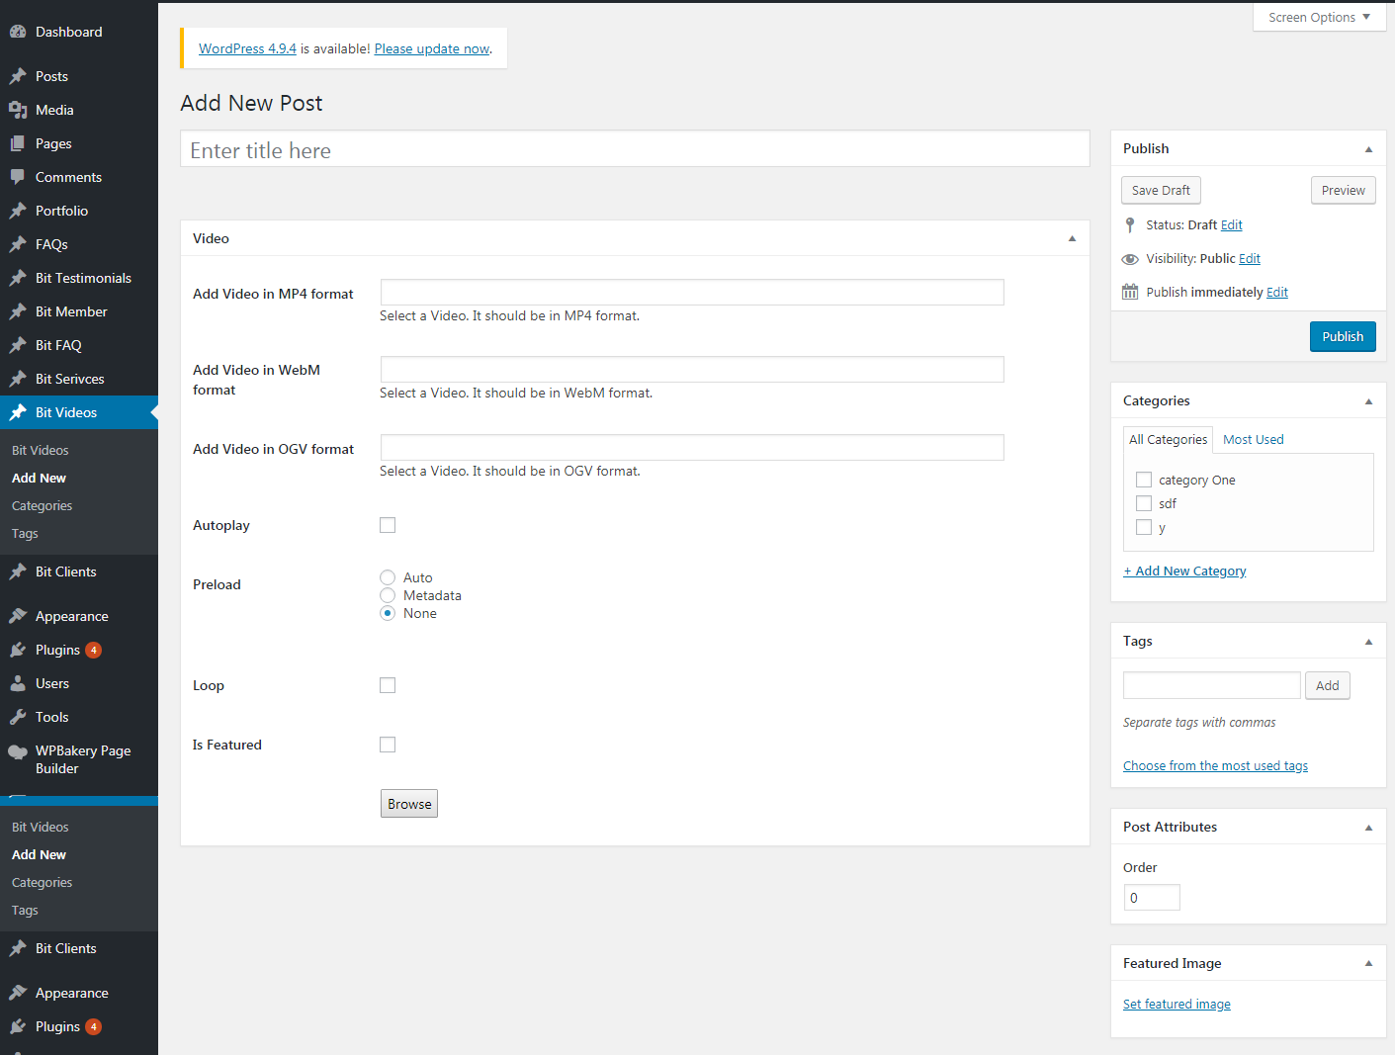Collapse the Publish panel
Viewport: 1395px width, 1055px height.
click(x=1368, y=149)
